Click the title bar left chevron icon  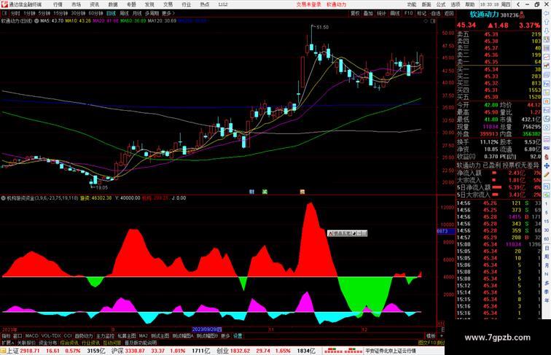tap(518, 4)
